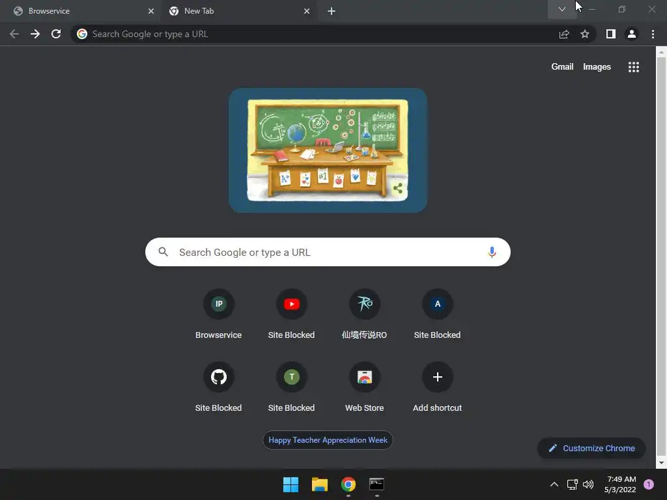This screenshot has height=500, width=667.
Task: Open the terminal window from taskbar
Action: 377,484
